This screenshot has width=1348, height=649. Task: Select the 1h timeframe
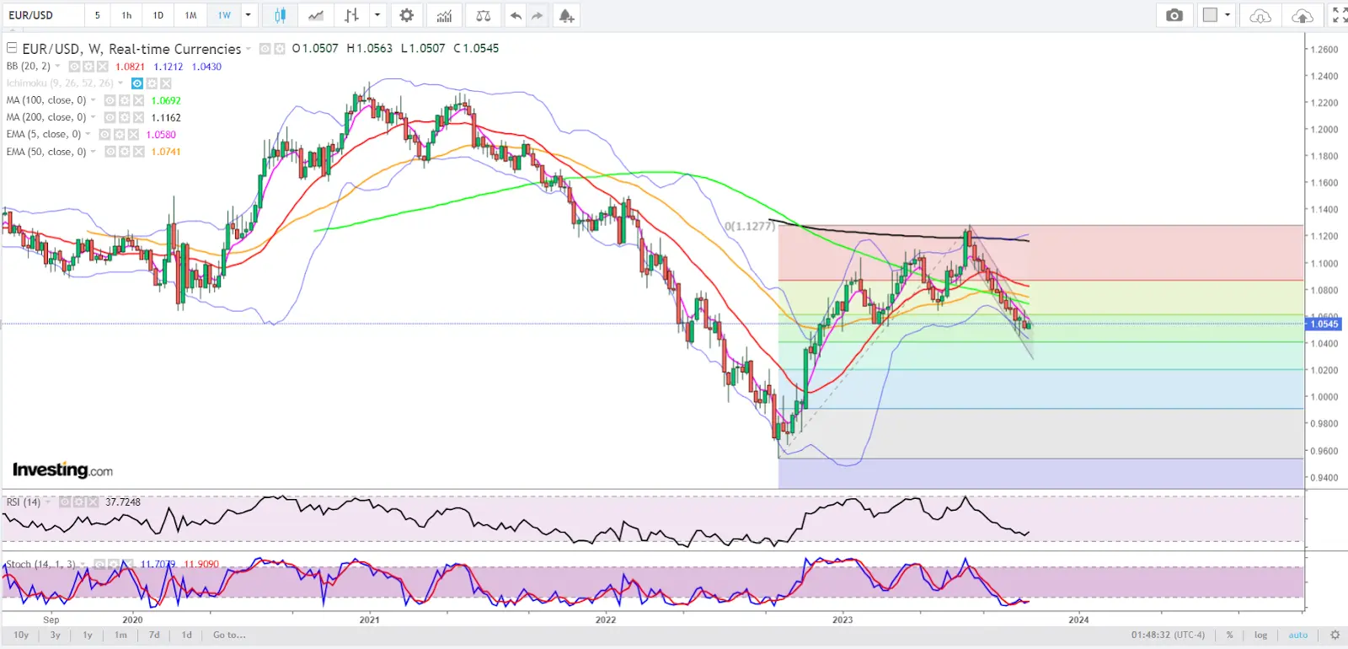coord(126,15)
